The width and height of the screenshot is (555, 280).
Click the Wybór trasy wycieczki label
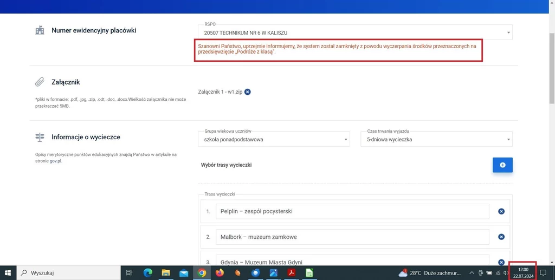[226, 165]
